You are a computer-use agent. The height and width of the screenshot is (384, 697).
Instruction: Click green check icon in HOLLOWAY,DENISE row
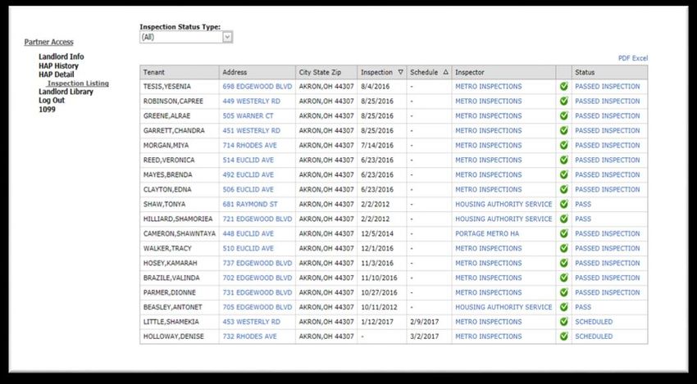point(563,336)
